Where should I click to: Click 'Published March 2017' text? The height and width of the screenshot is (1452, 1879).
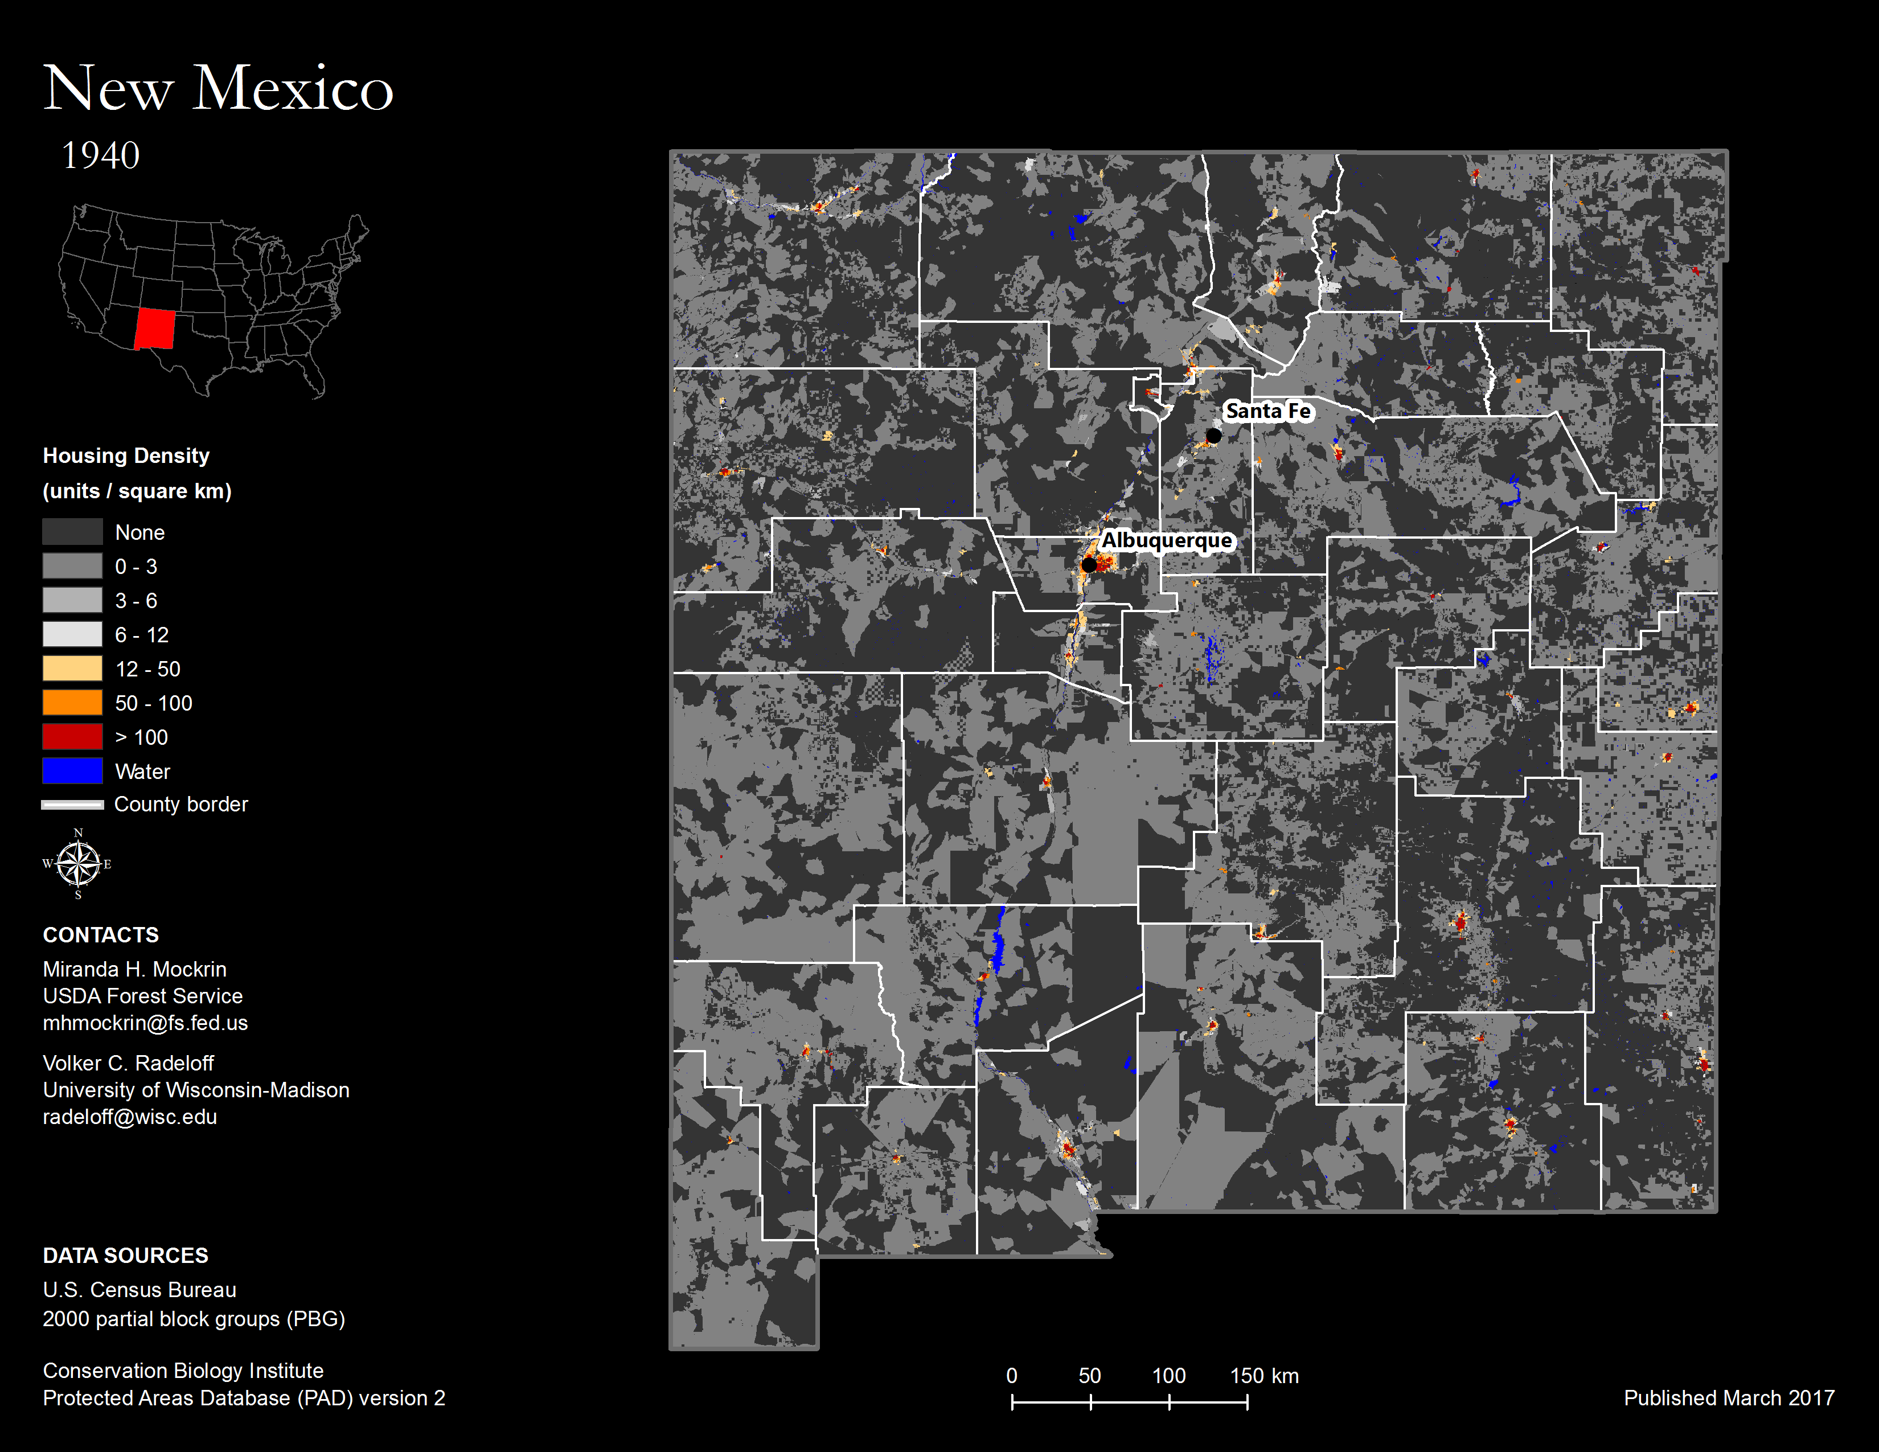pyautogui.click(x=1729, y=1398)
